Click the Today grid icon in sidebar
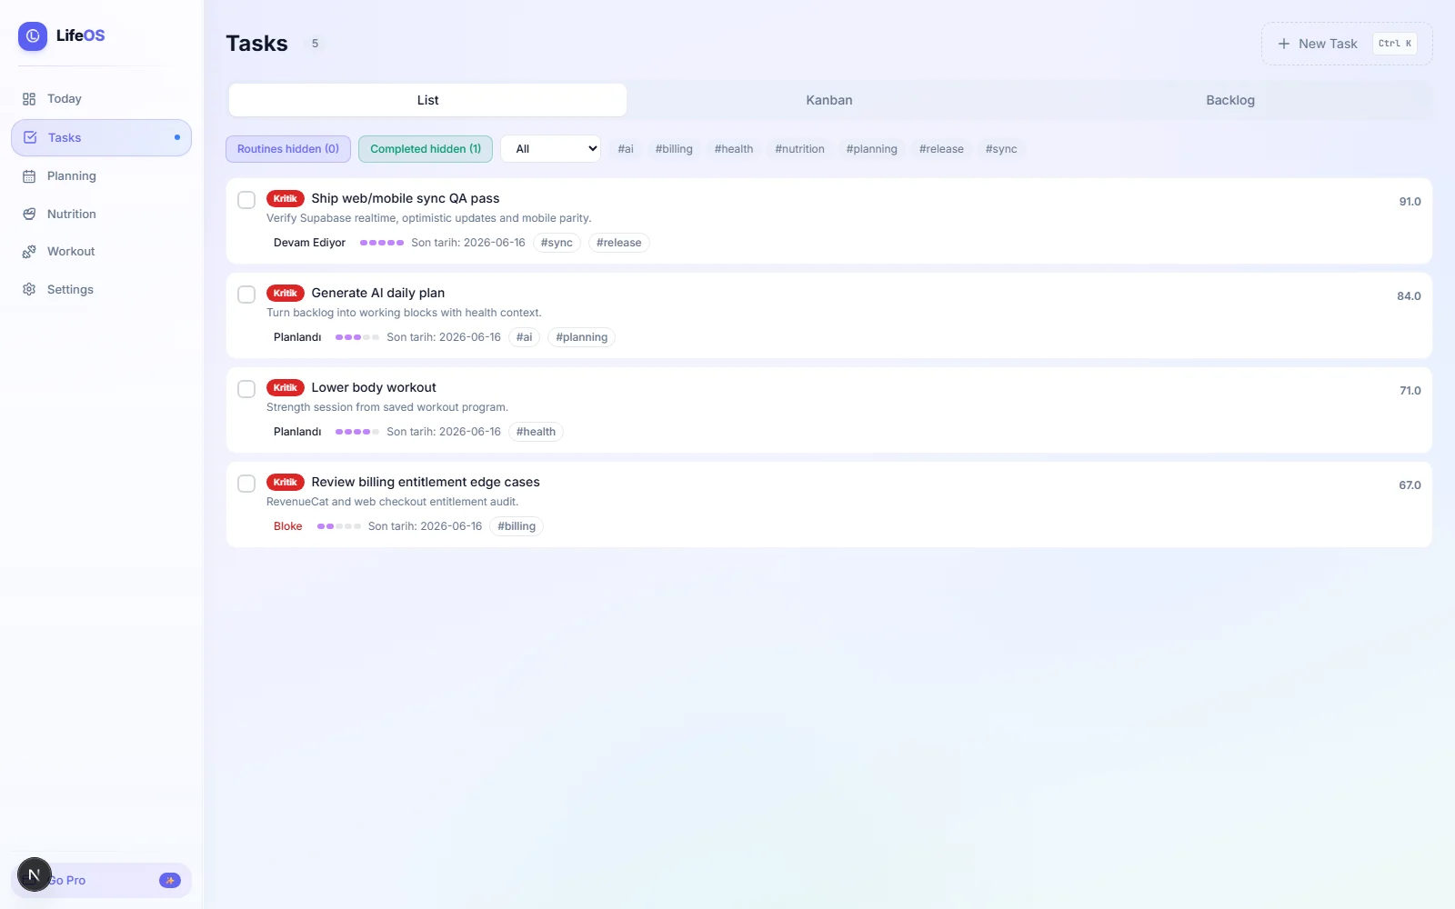 (29, 99)
